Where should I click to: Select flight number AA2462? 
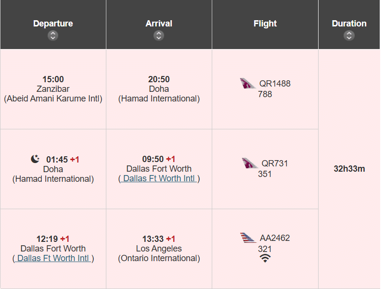(275, 238)
